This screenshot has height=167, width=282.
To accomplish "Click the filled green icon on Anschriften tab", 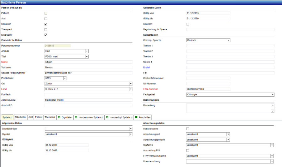I will tap(136, 117).
